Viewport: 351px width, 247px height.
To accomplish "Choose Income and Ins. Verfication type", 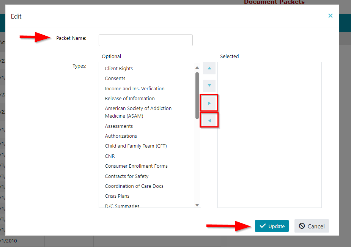I will pos(135,88).
